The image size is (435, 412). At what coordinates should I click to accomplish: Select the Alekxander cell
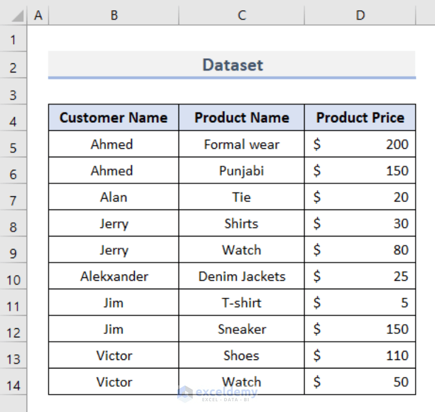point(114,276)
